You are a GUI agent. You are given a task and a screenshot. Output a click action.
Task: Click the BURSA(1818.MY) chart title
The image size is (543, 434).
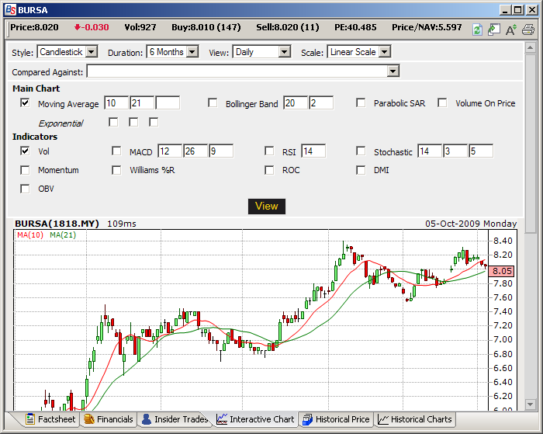pos(57,224)
